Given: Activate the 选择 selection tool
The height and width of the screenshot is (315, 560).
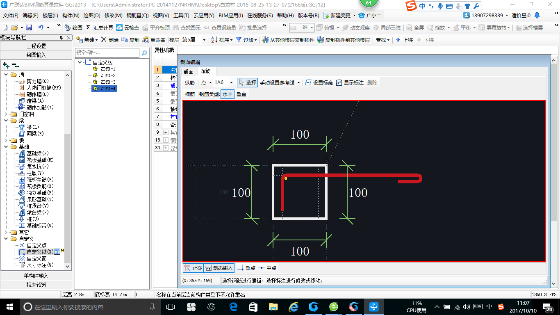Looking at the screenshot, I should pos(247,82).
